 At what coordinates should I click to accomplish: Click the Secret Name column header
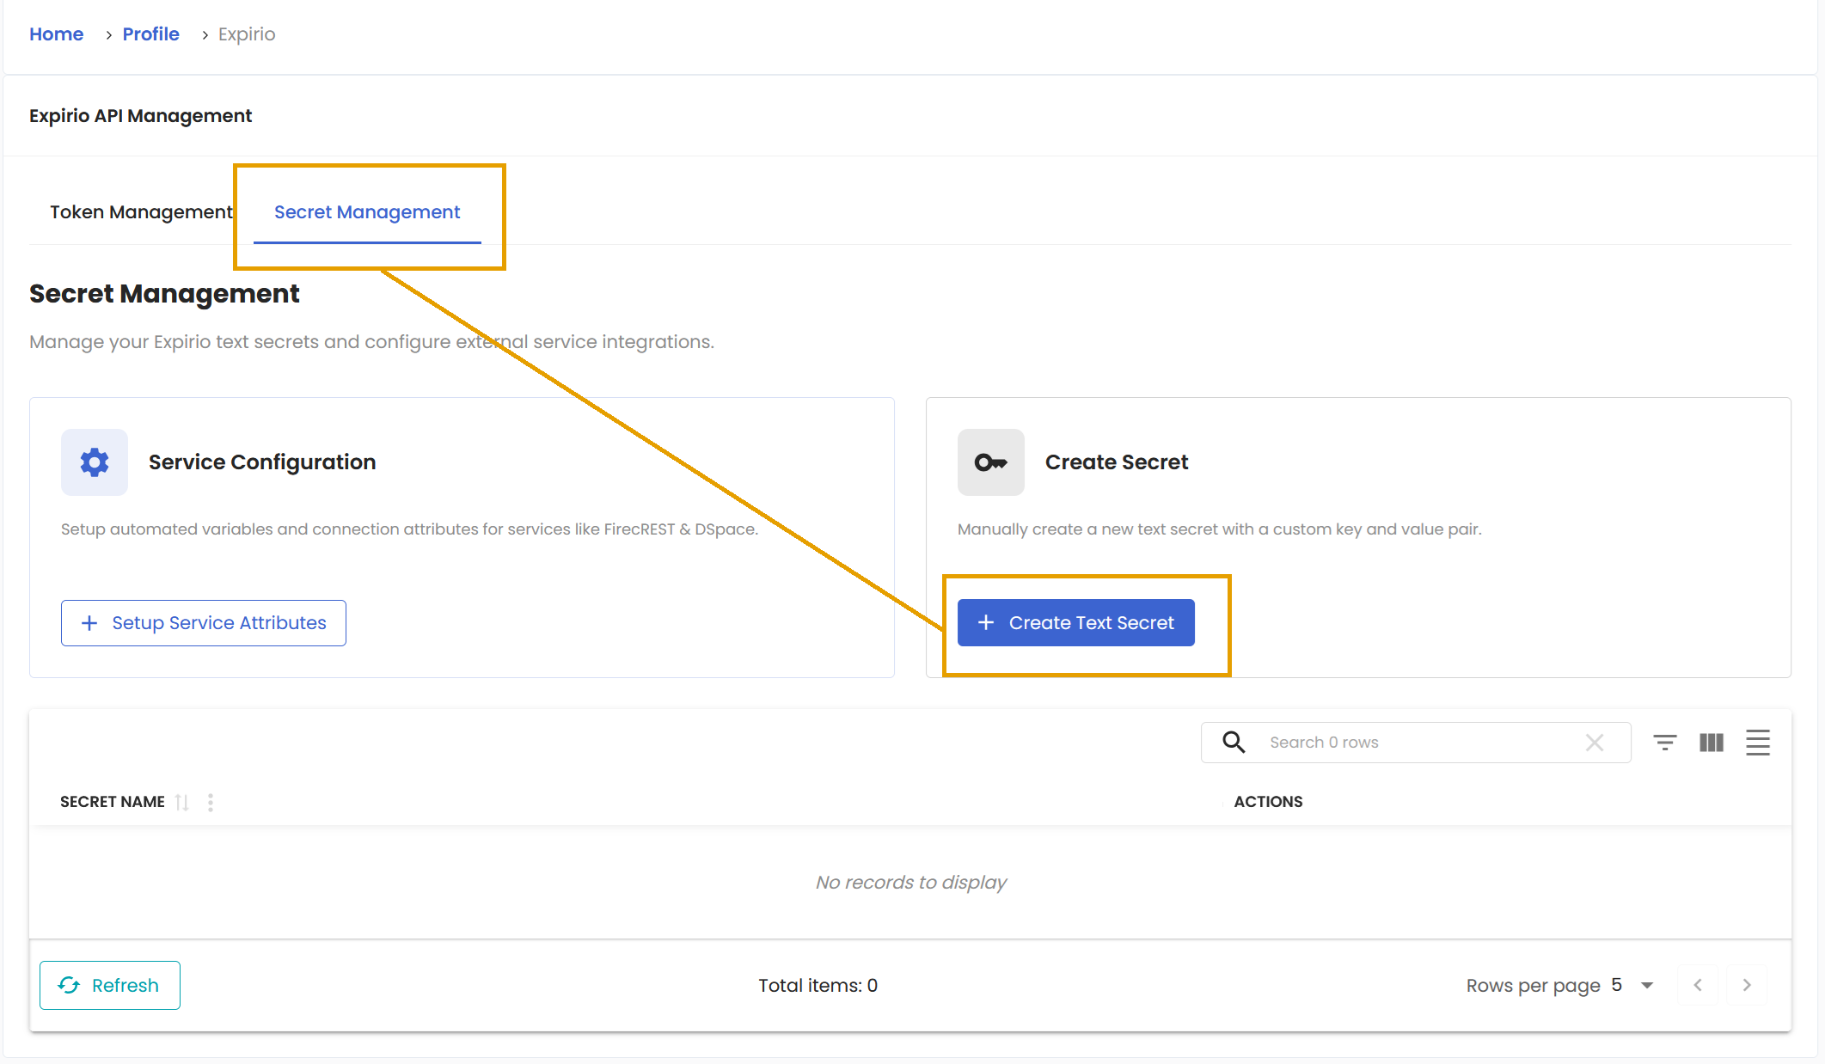coord(113,802)
